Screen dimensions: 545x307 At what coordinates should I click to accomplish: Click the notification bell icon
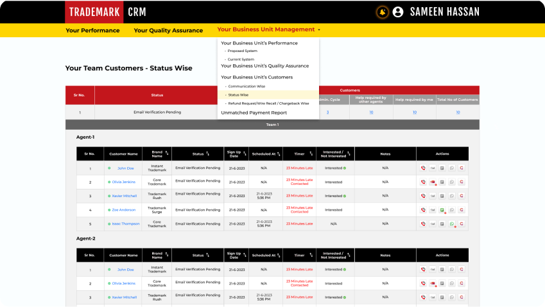pyautogui.click(x=383, y=12)
